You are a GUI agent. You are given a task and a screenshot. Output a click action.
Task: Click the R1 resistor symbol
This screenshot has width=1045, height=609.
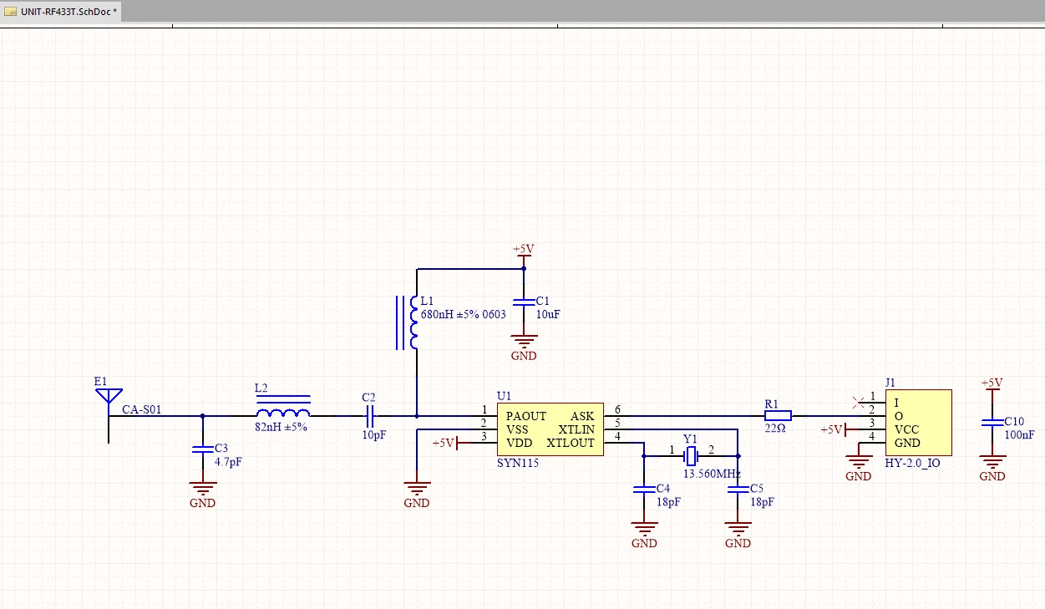pyautogui.click(x=778, y=415)
